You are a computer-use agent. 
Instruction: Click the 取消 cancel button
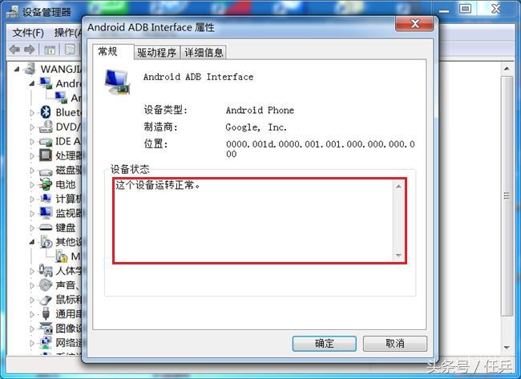tap(394, 344)
